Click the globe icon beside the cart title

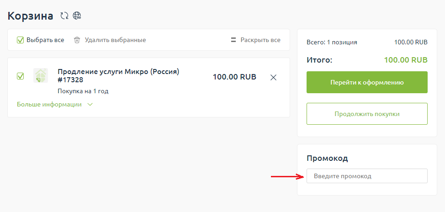pyautogui.click(x=77, y=16)
